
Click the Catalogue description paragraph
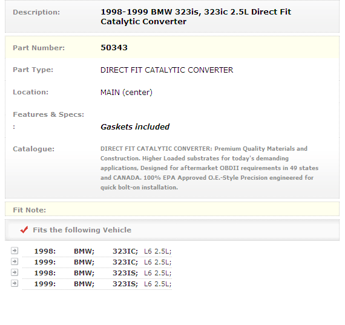pyautogui.click(x=209, y=168)
